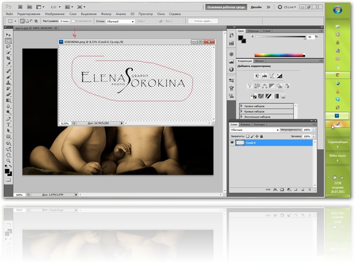Open the Изображение menu
355x263 pixels.
pyautogui.click(x=55, y=14)
